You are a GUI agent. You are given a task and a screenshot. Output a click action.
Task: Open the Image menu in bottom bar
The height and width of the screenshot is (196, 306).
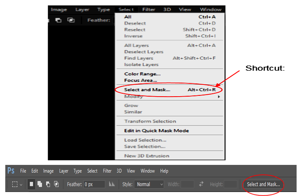48,171
